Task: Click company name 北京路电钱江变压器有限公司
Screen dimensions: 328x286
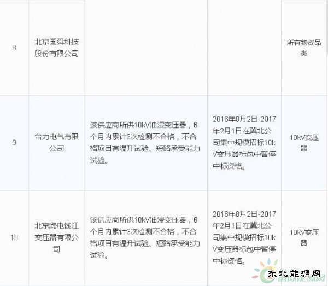Action: [x=56, y=236]
